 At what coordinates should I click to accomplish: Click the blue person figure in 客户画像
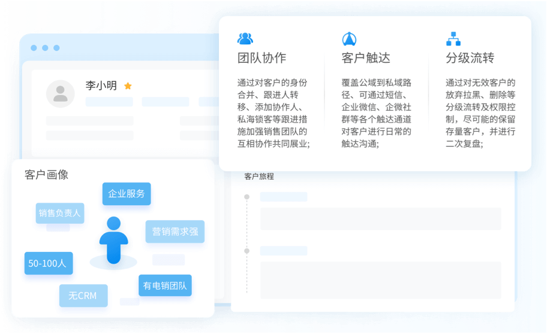pos(114,240)
